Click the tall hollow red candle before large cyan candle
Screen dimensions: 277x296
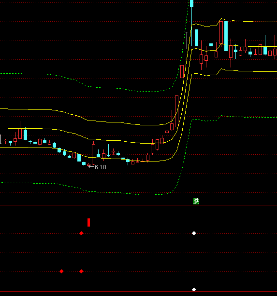click(221, 33)
